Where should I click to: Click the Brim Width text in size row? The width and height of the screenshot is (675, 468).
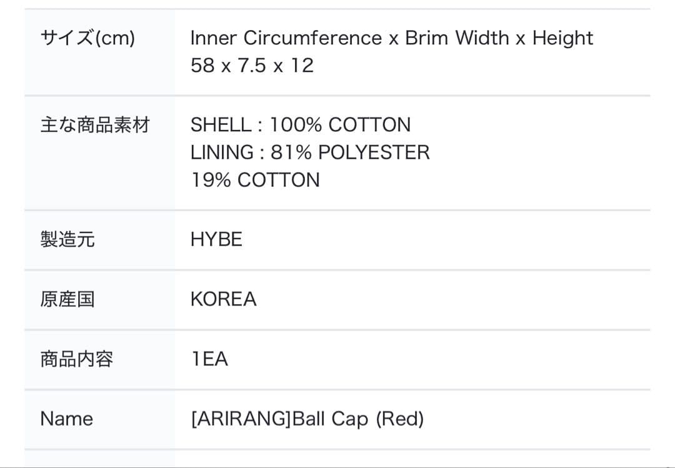point(457,38)
